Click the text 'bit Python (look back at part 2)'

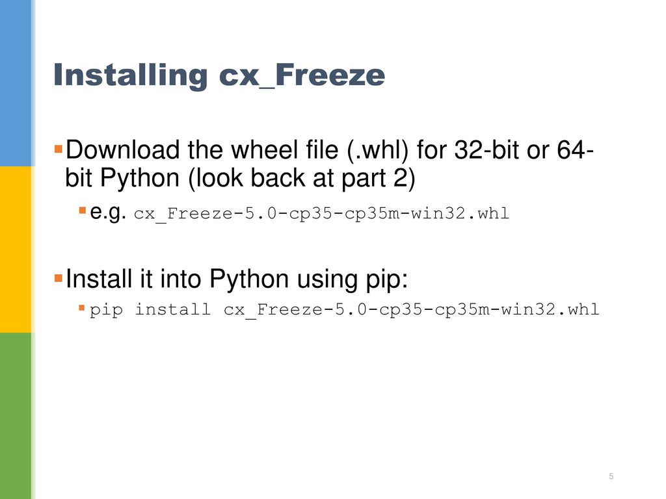click(240, 178)
